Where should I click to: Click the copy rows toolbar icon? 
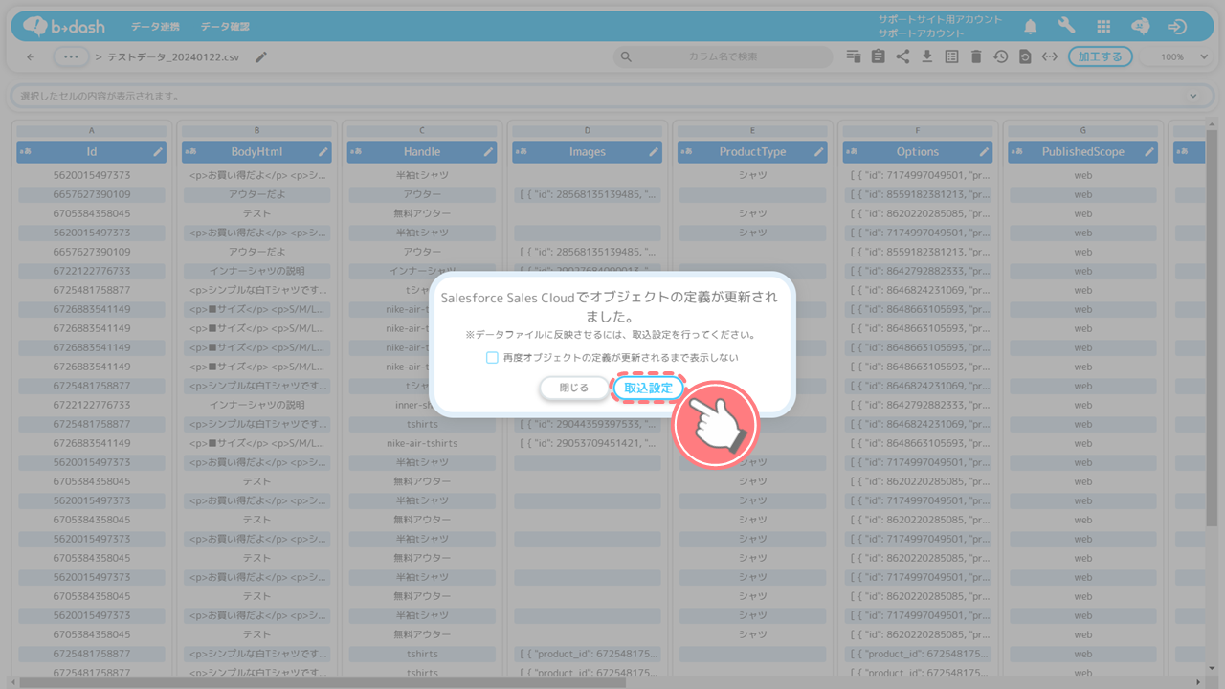[854, 56]
